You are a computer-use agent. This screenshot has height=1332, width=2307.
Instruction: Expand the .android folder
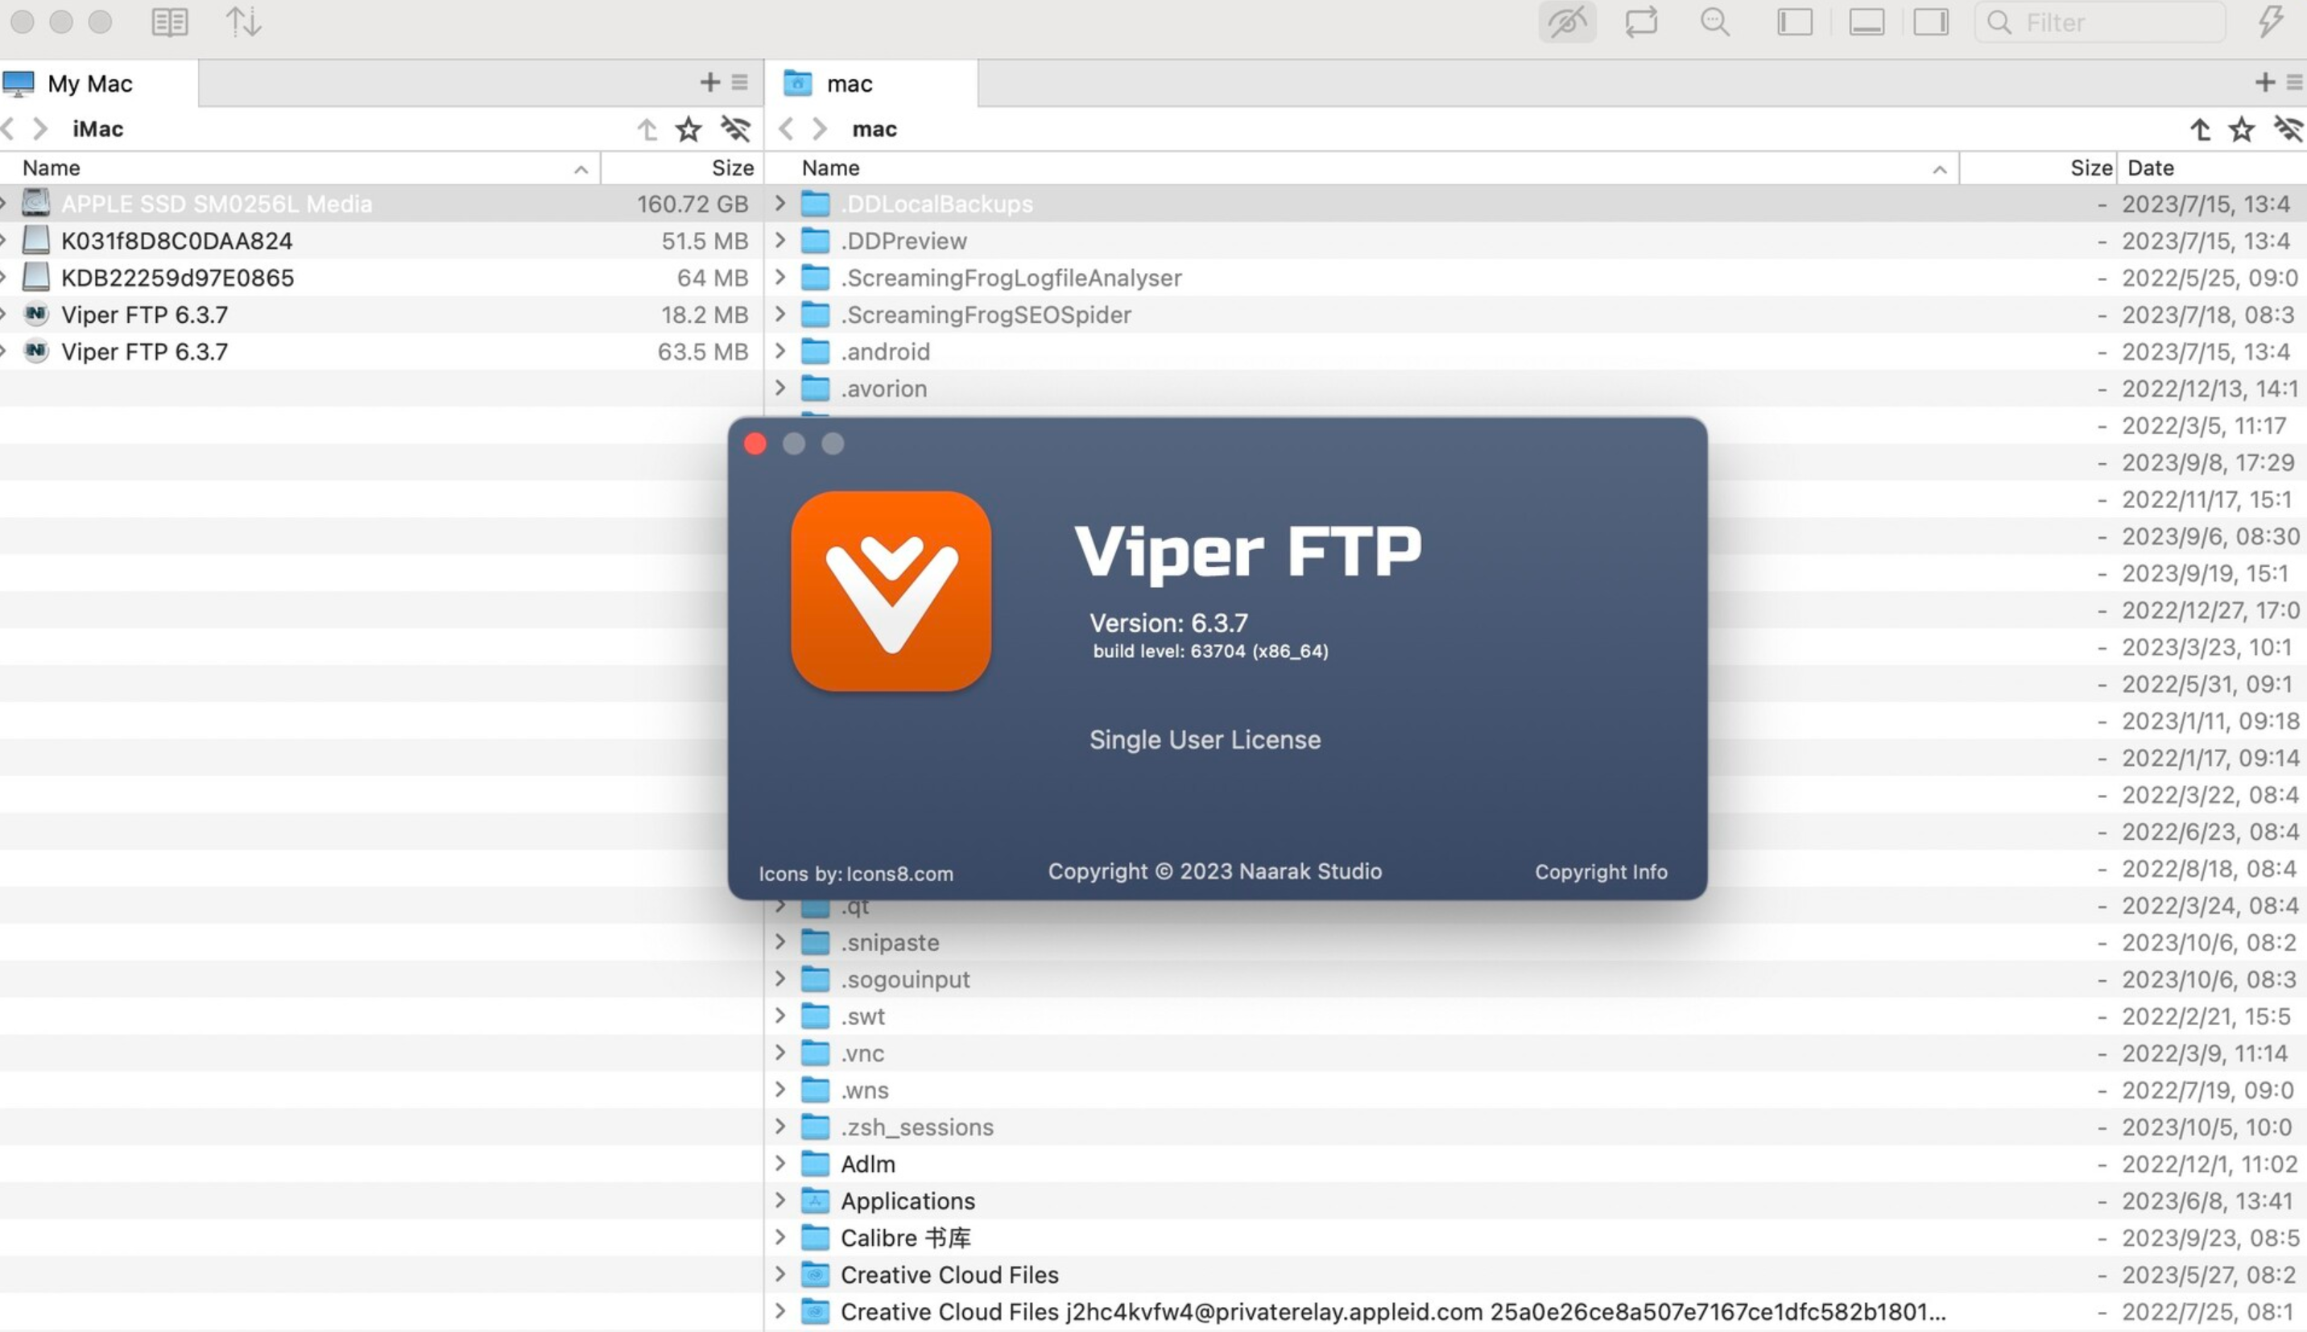[x=780, y=351]
